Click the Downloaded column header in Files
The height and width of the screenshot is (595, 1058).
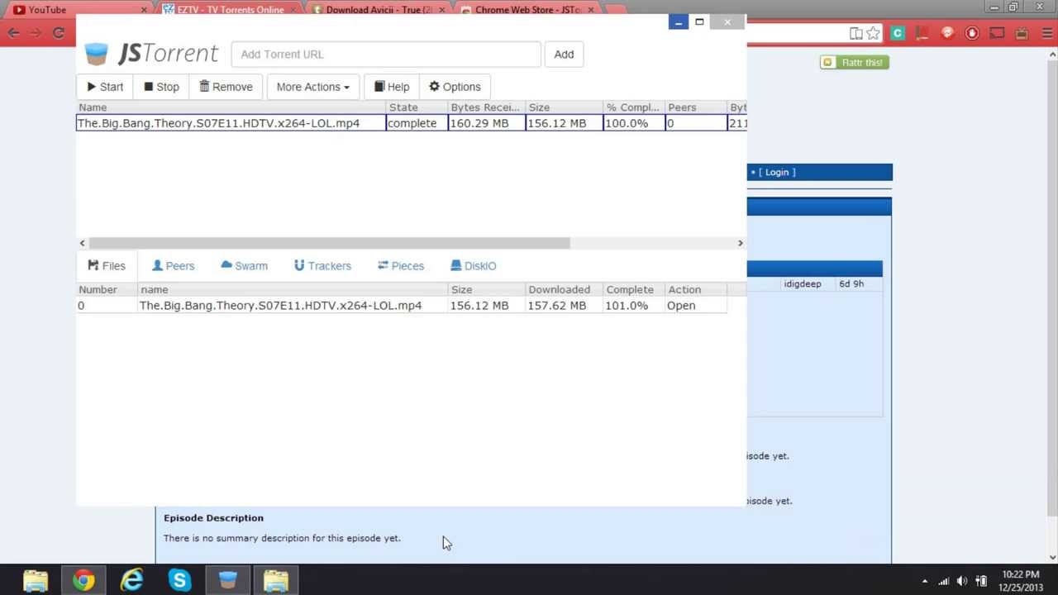(x=565, y=290)
